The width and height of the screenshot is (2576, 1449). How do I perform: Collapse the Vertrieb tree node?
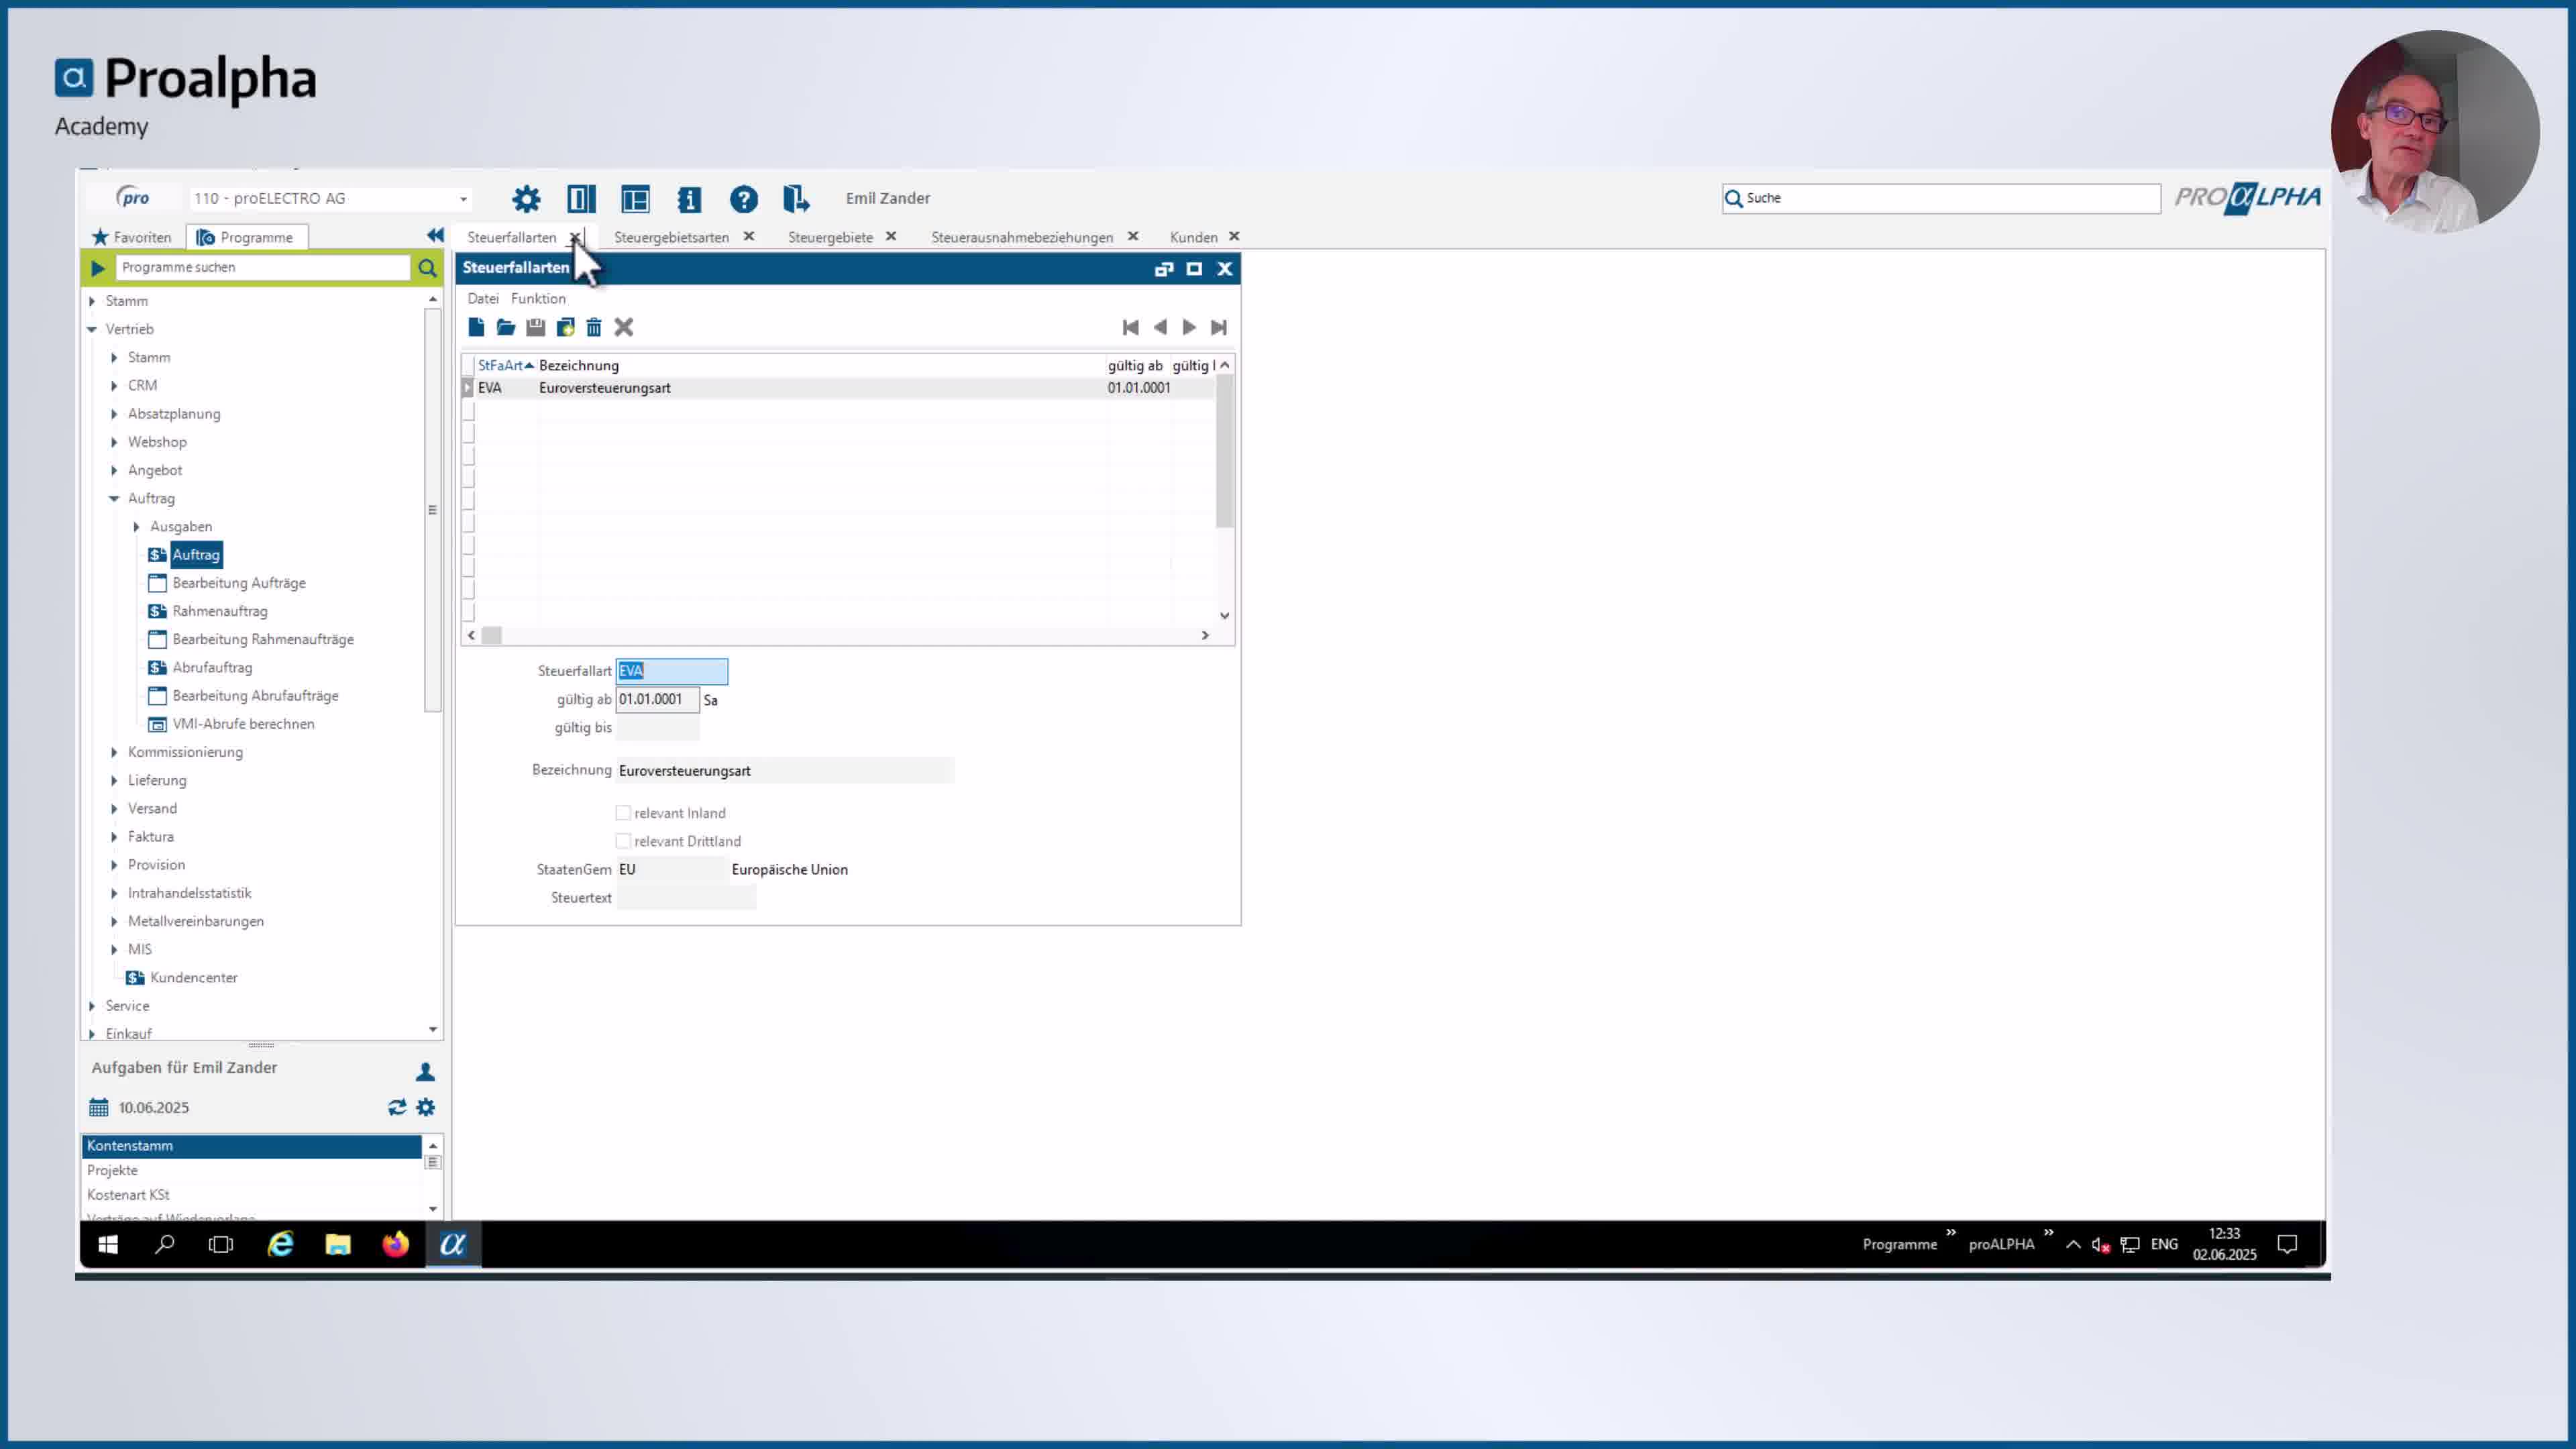(x=92, y=329)
